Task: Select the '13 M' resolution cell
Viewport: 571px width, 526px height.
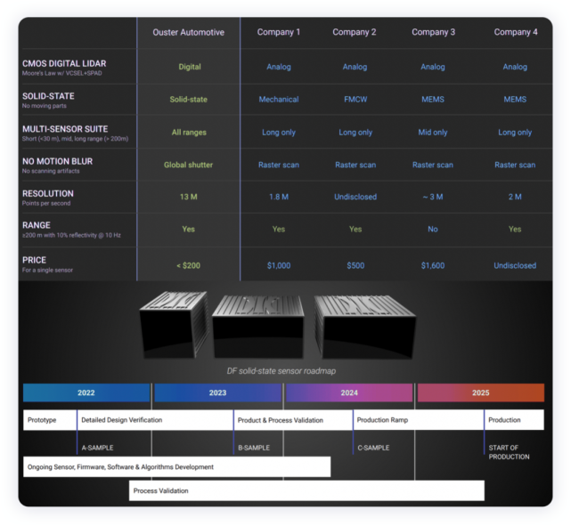Action: (188, 197)
